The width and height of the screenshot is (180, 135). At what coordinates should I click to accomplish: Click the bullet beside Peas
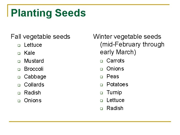[101, 77]
